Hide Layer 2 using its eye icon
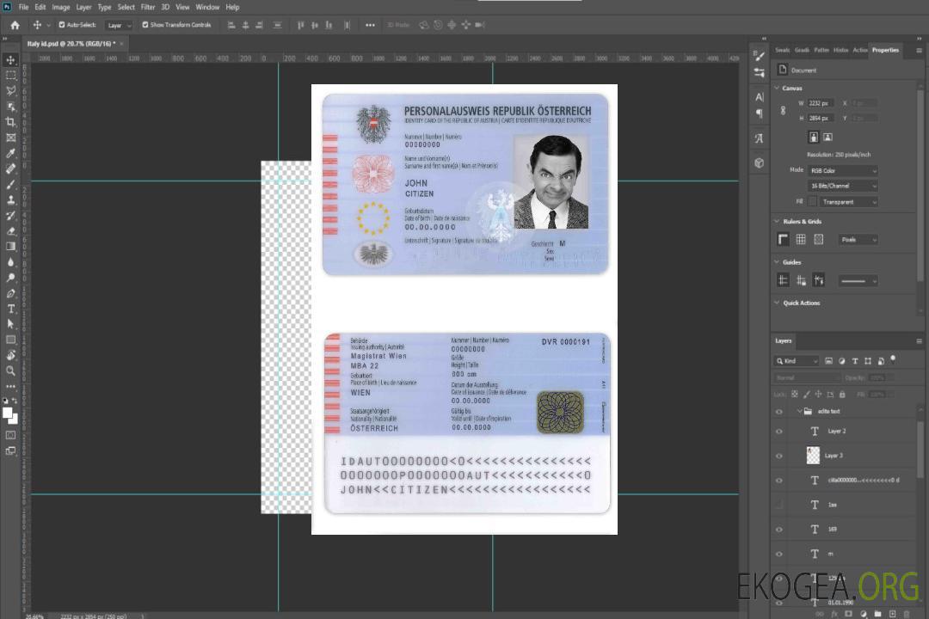Viewport: 929px width, 619px height. pos(779,432)
